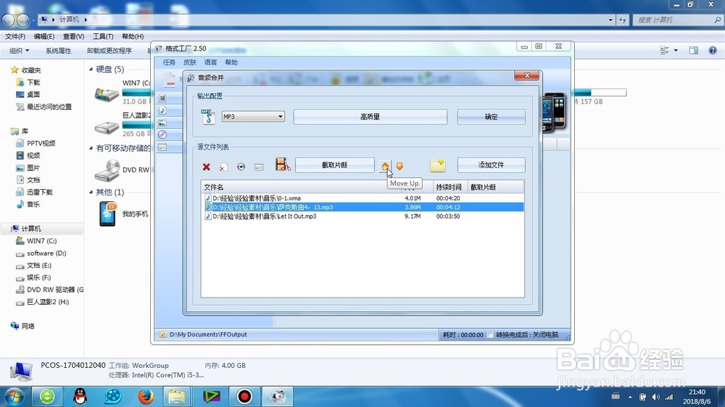
Task: Click the Format Factory disc category sidebar icon
Action: coord(162,135)
